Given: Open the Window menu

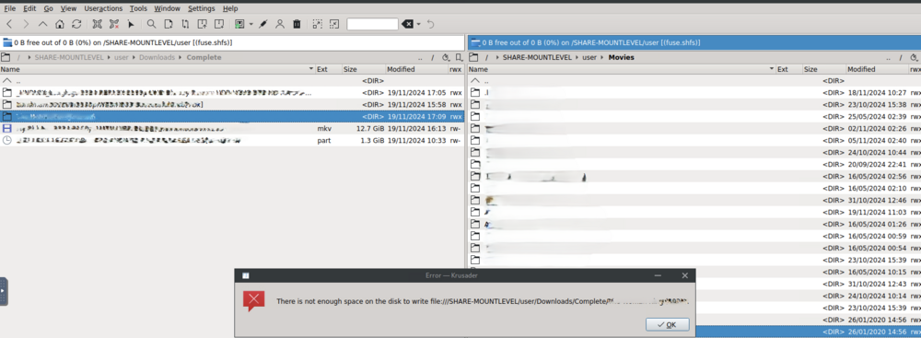Looking at the screenshot, I should [x=168, y=9].
